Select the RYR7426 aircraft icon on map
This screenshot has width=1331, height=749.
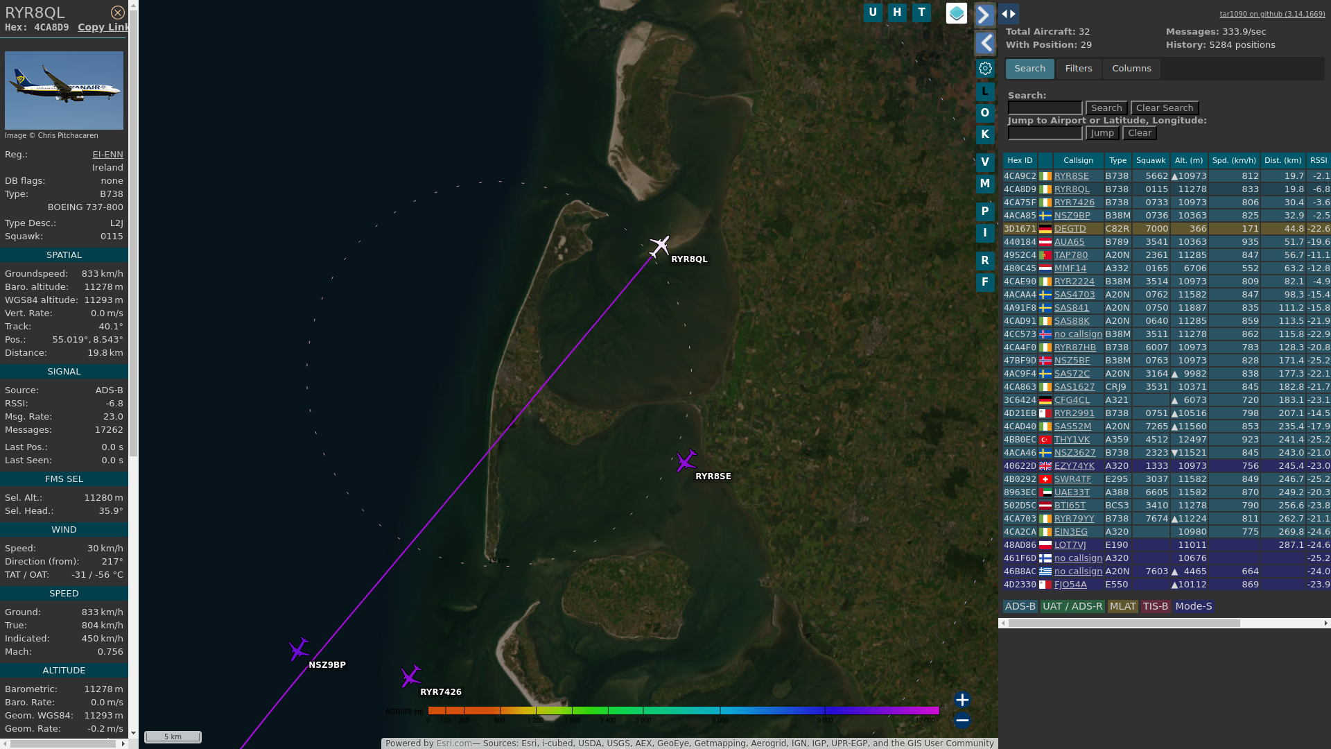click(x=411, y=676)
